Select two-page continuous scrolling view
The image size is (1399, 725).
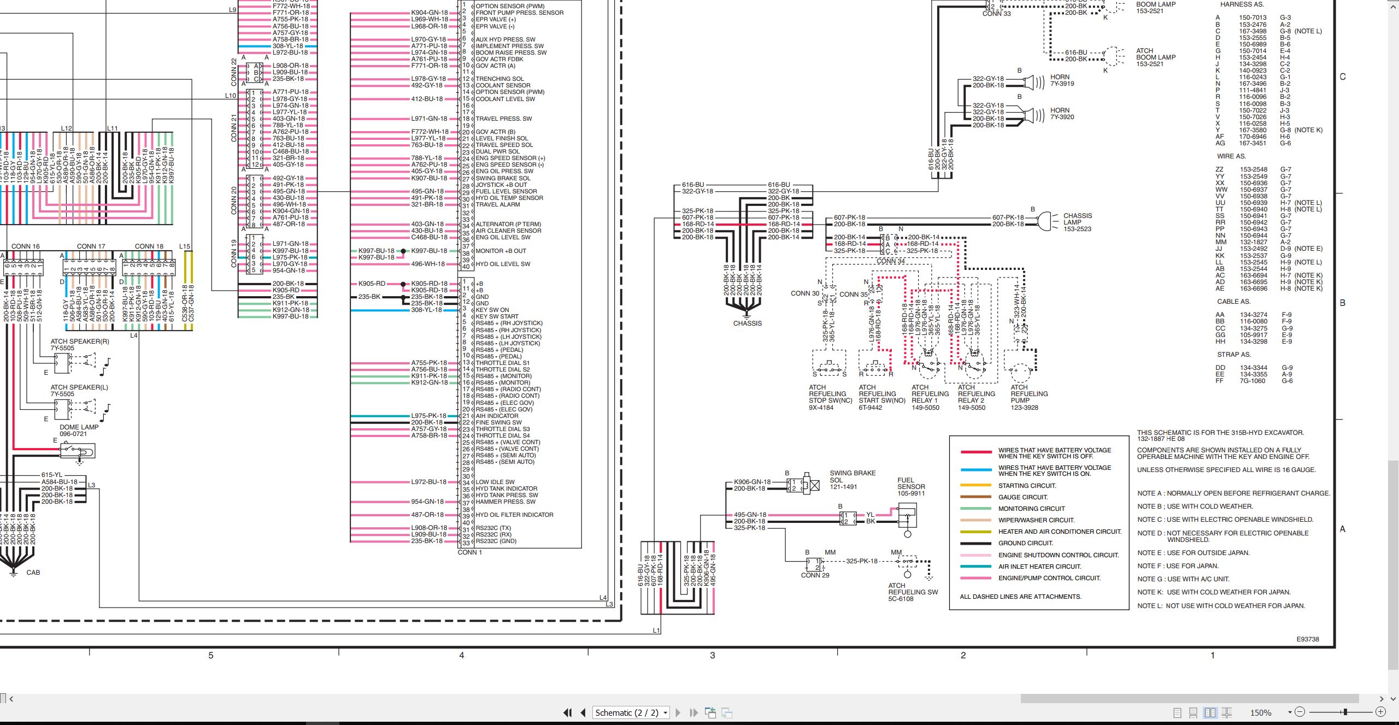[1227, 712]
